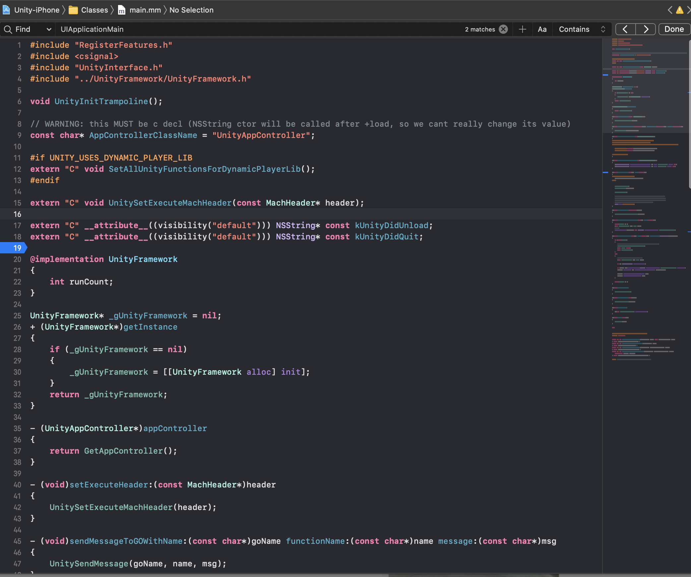The image size is (691, 577).
Task: Click "sendMessageToGOWithName" on line 45
Action: [126, 541]
